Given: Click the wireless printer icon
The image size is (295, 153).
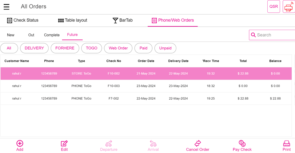Looking at the screenshot, I should (288, 7).
